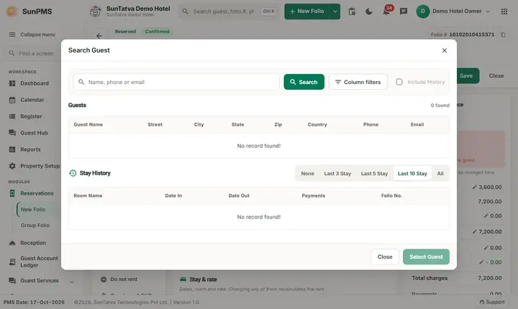Click the Folio No. column header
518x309 pixels.
pyautogui.click(x=391, y=195)
